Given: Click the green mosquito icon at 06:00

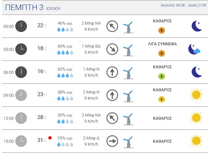Looking at the screenshot, I should point(162,76).
